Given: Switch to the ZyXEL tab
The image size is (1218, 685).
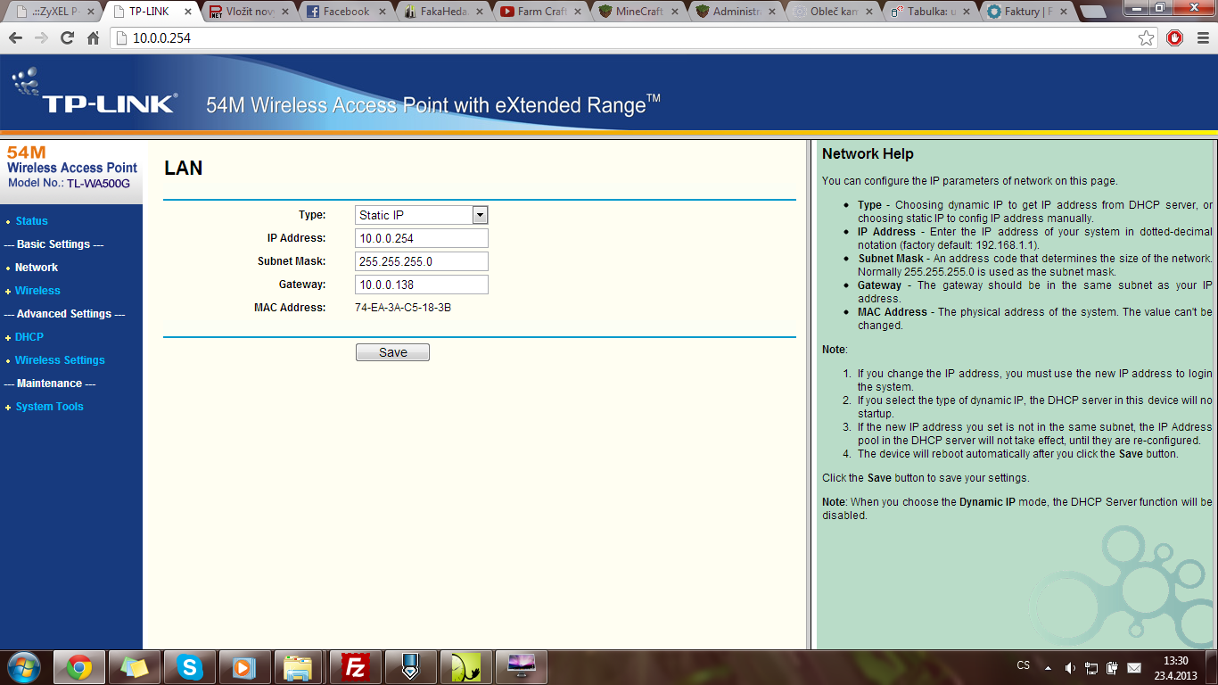Looking at the screenshot, I should 54,12.
